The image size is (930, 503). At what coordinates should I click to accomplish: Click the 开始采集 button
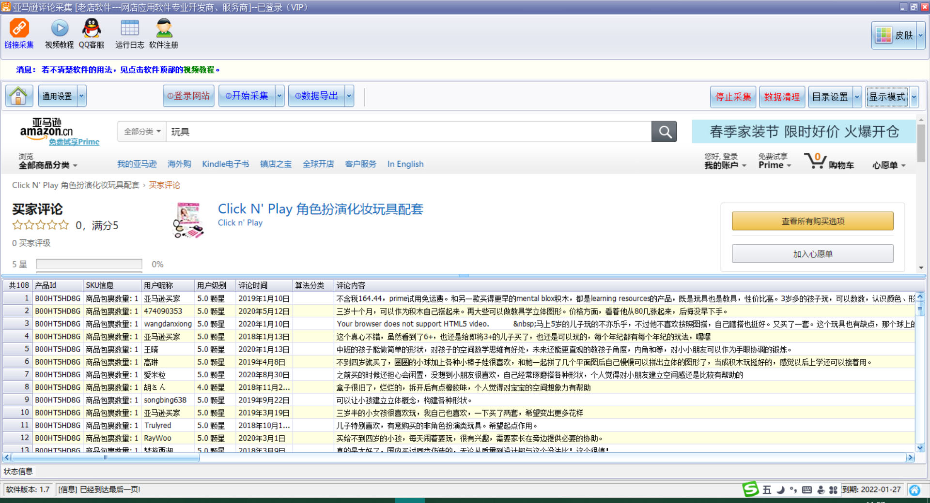[x=247, y=96]
